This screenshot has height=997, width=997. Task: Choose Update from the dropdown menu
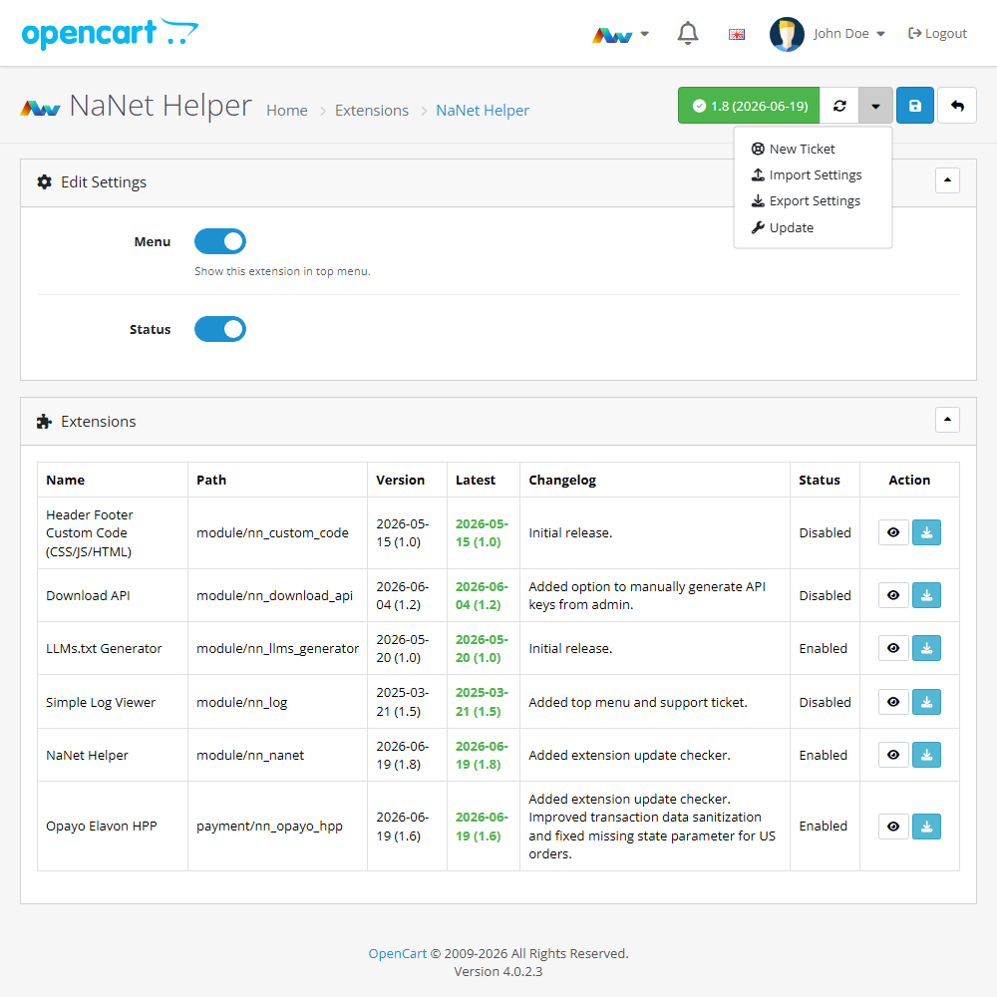(813, 227)
